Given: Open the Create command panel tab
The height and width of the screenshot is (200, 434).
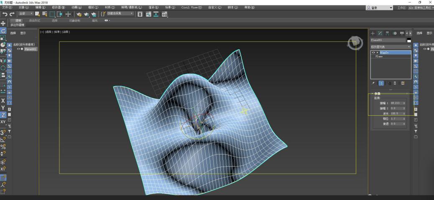Looking at the screenshot, I should [373, 33].
